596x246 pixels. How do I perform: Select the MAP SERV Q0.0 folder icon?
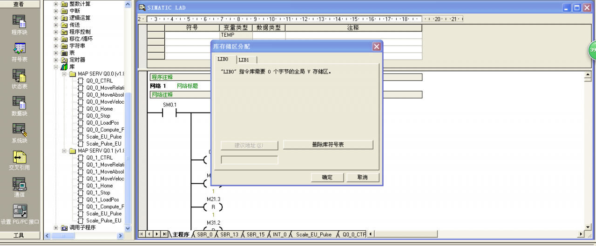pyautogui.click(x=73, y=74)
